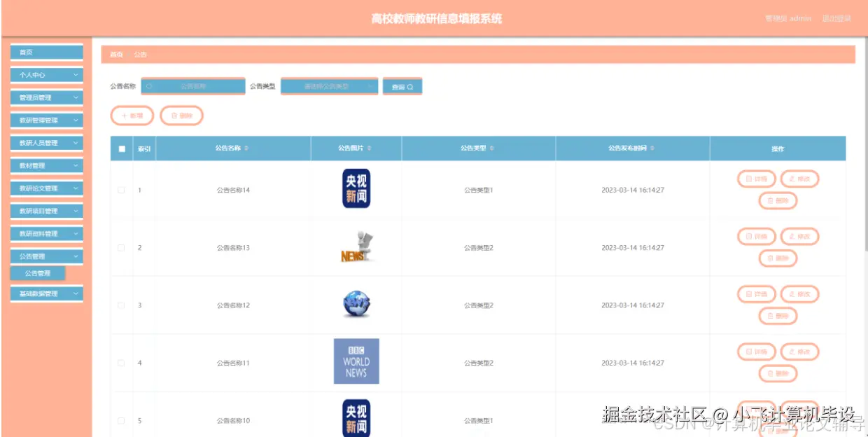
Task: Click the 央视新闻 image in row 1
Action: click(x=356, y=188)
